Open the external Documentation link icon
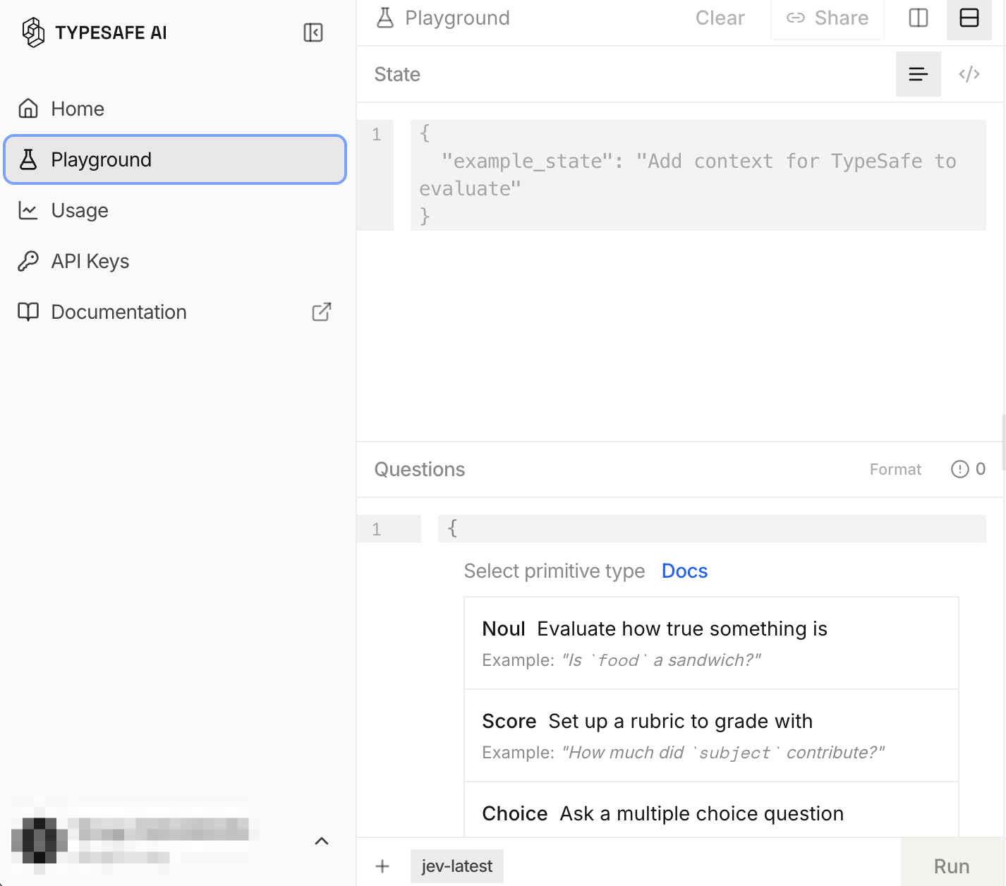1006x886 pixels. 322,312
